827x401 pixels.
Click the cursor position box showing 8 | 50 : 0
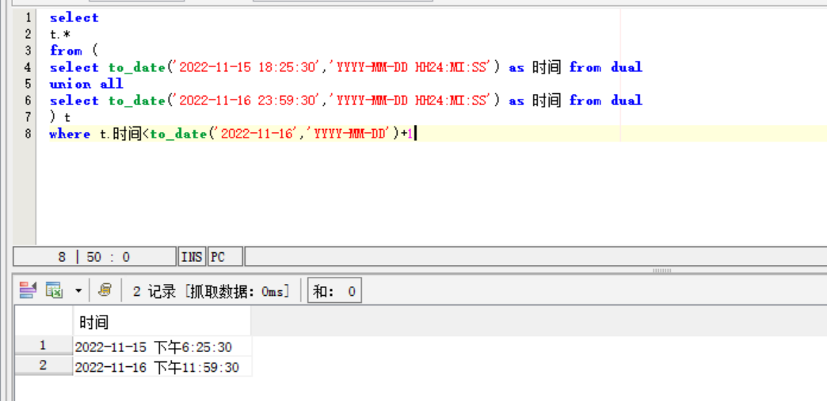coord(94,257)
